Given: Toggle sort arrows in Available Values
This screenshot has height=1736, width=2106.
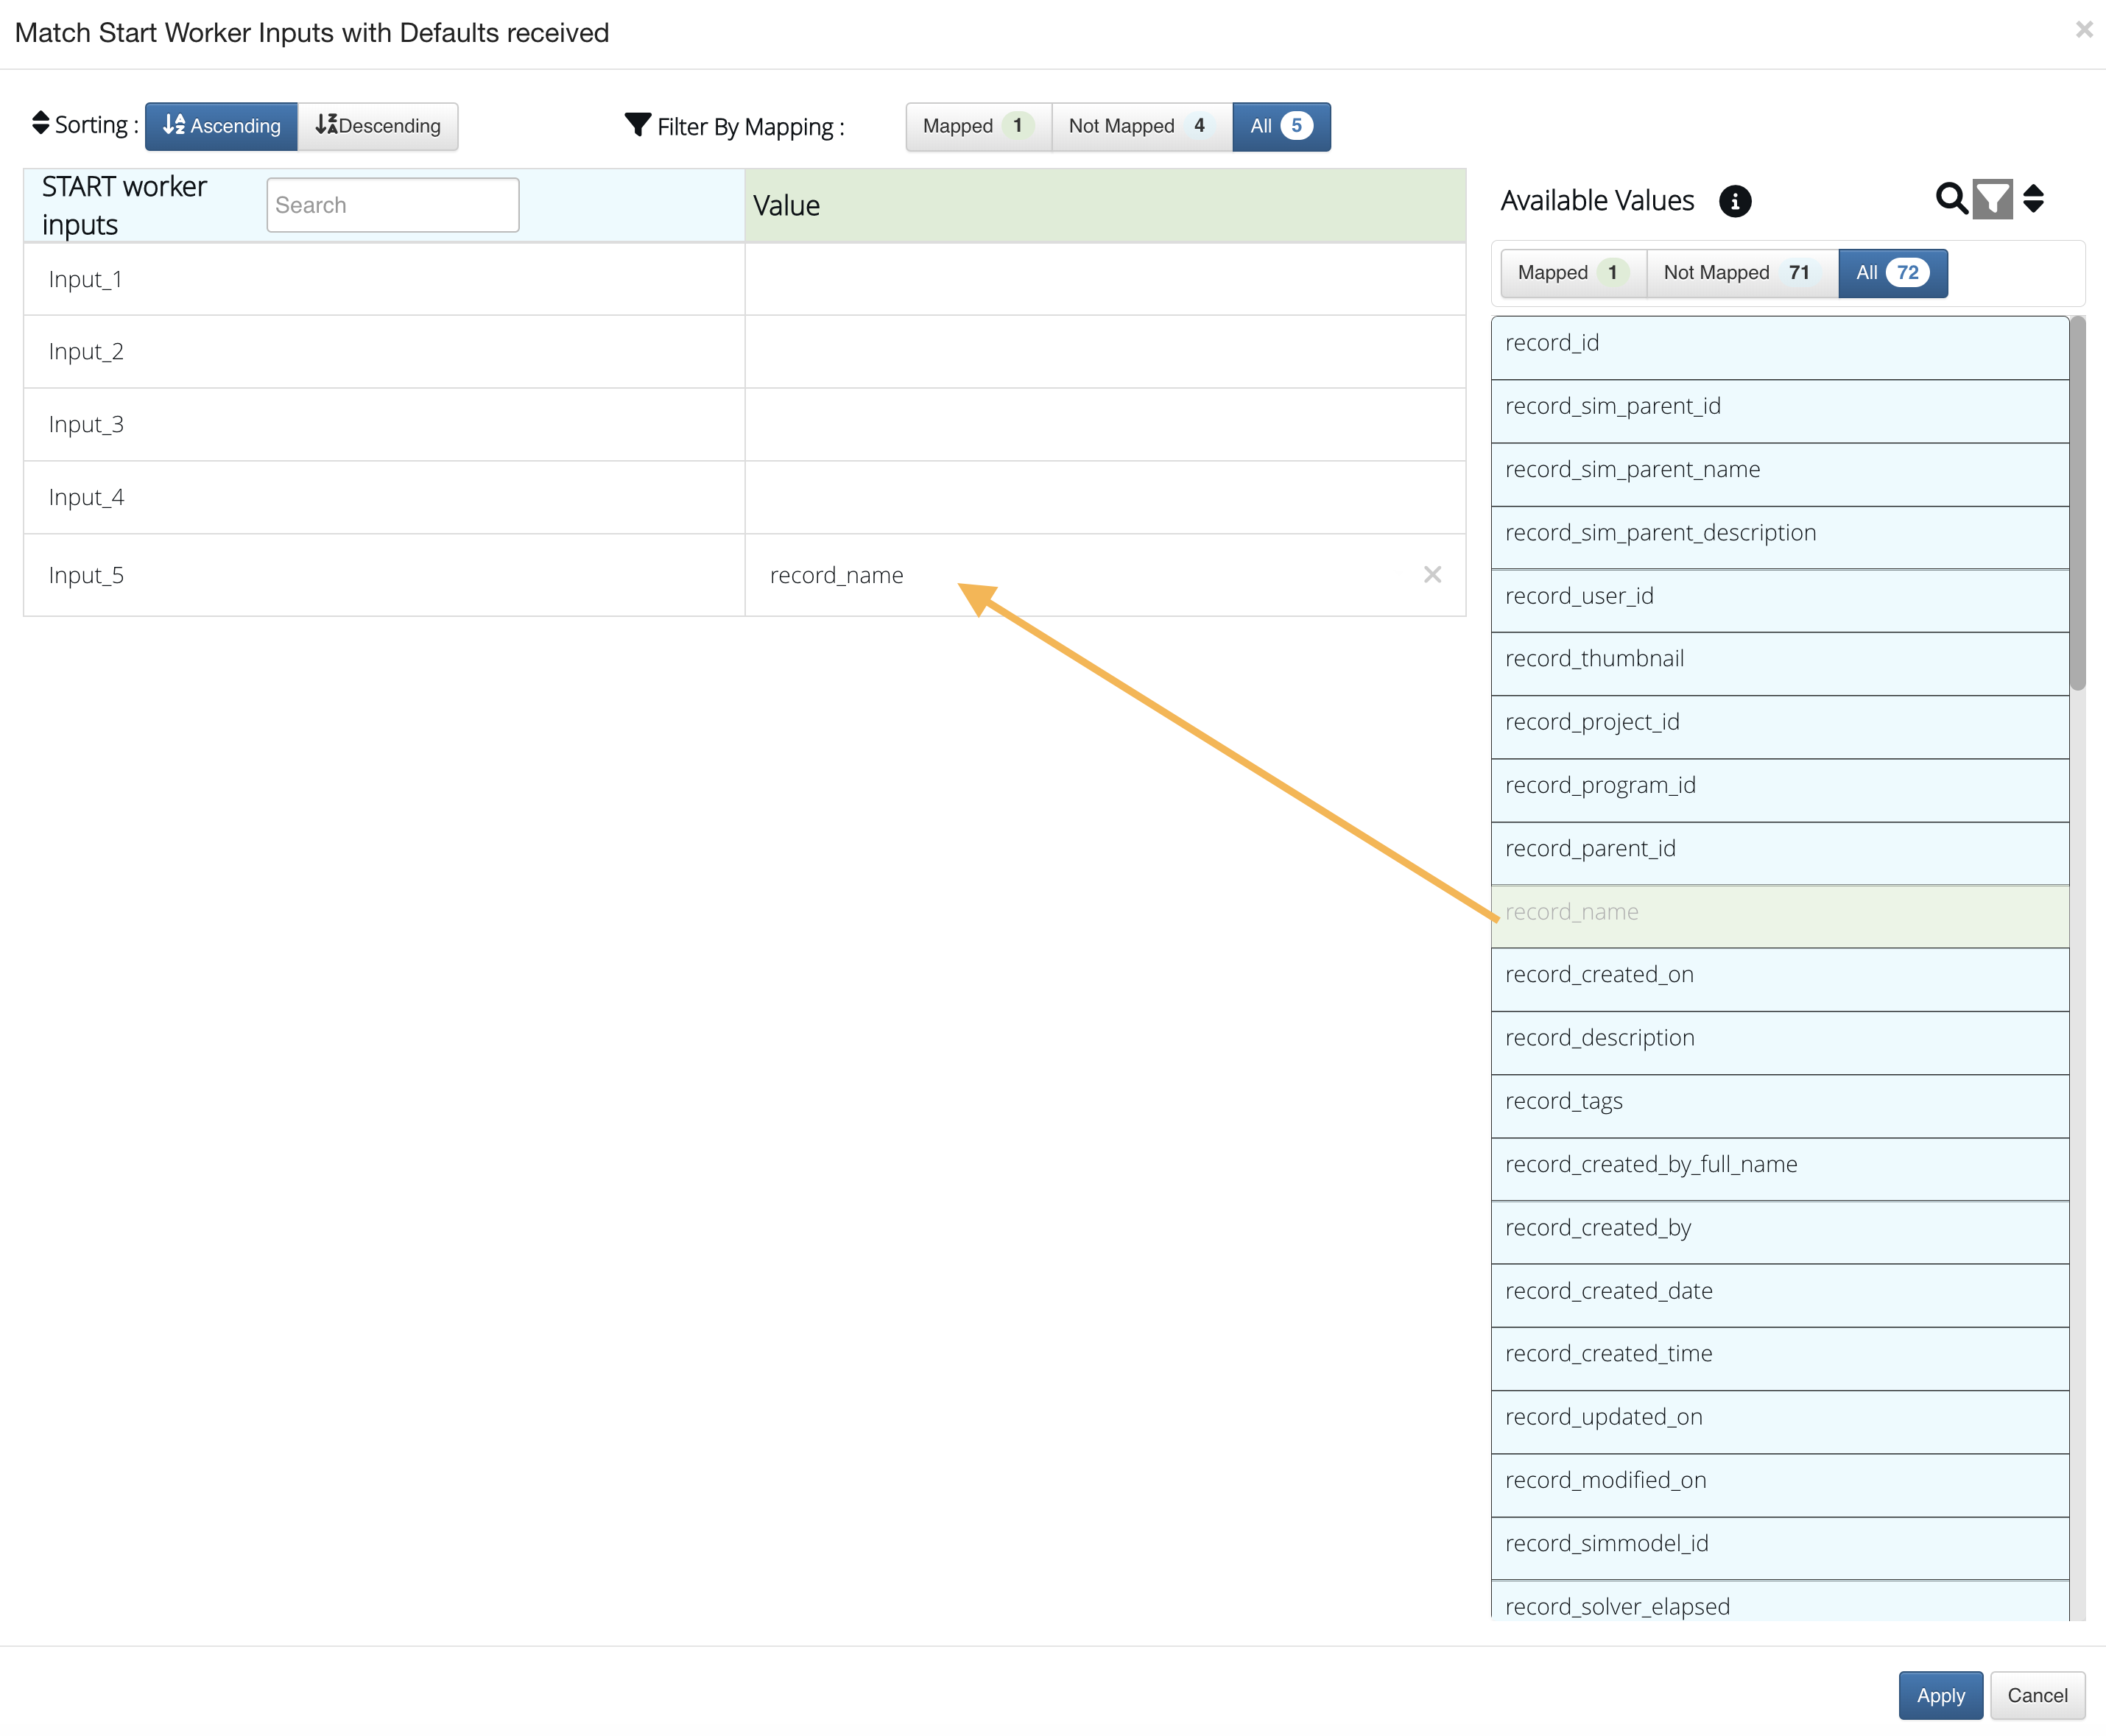Looking at the screenshot, I should (x=2033, y=199).
